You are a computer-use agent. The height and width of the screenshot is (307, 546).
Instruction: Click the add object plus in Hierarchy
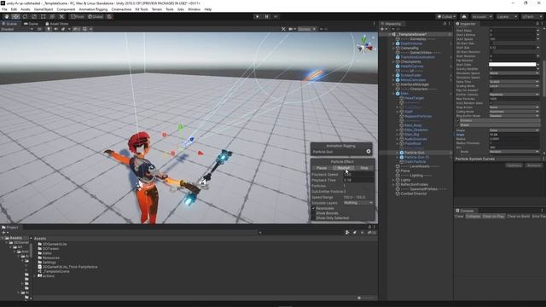tap(382, 29)
